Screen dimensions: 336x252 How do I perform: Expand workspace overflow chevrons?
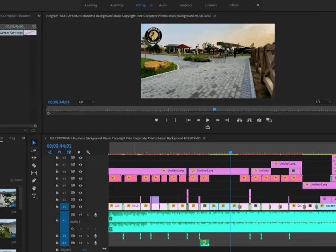point(258,5)
